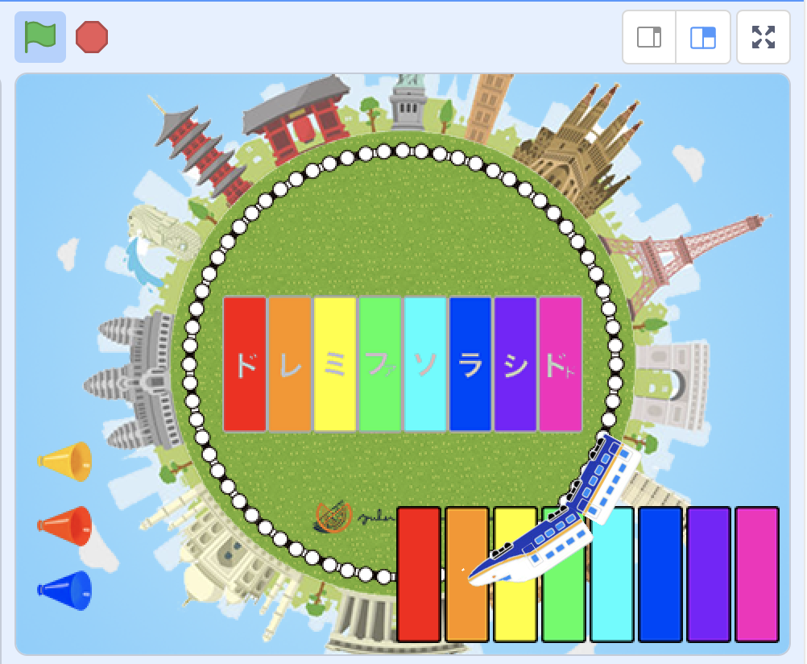Click the unlabeled purple bar at bottom

[709, 575]
